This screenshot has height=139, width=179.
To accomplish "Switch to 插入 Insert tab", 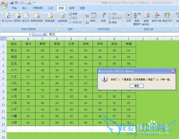I will pos(25,8).
